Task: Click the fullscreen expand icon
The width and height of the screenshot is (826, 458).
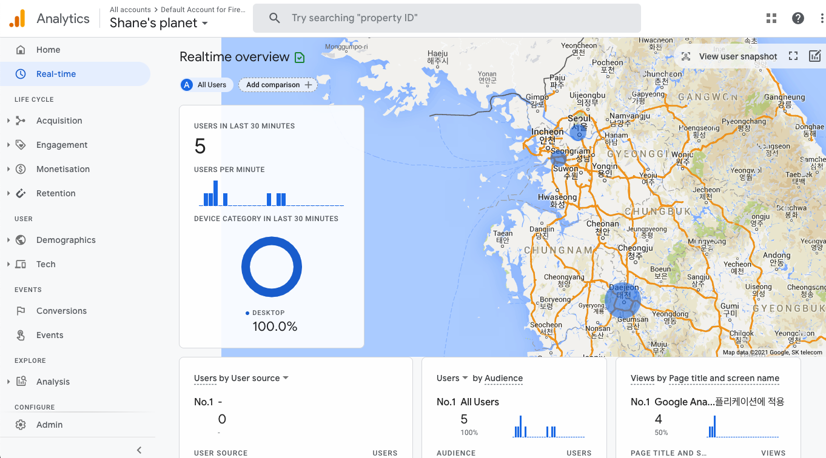Action: click(x=793, y=56)
